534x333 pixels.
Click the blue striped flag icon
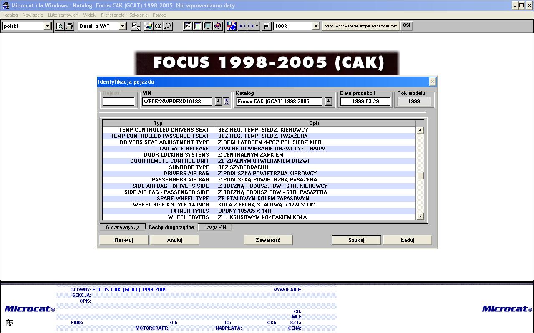point(232,26)
